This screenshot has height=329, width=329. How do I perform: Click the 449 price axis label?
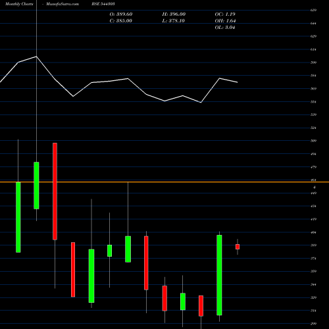pos(313,193)
